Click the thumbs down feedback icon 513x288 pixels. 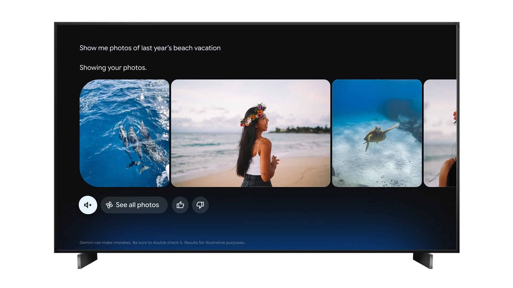click(200, 205)
